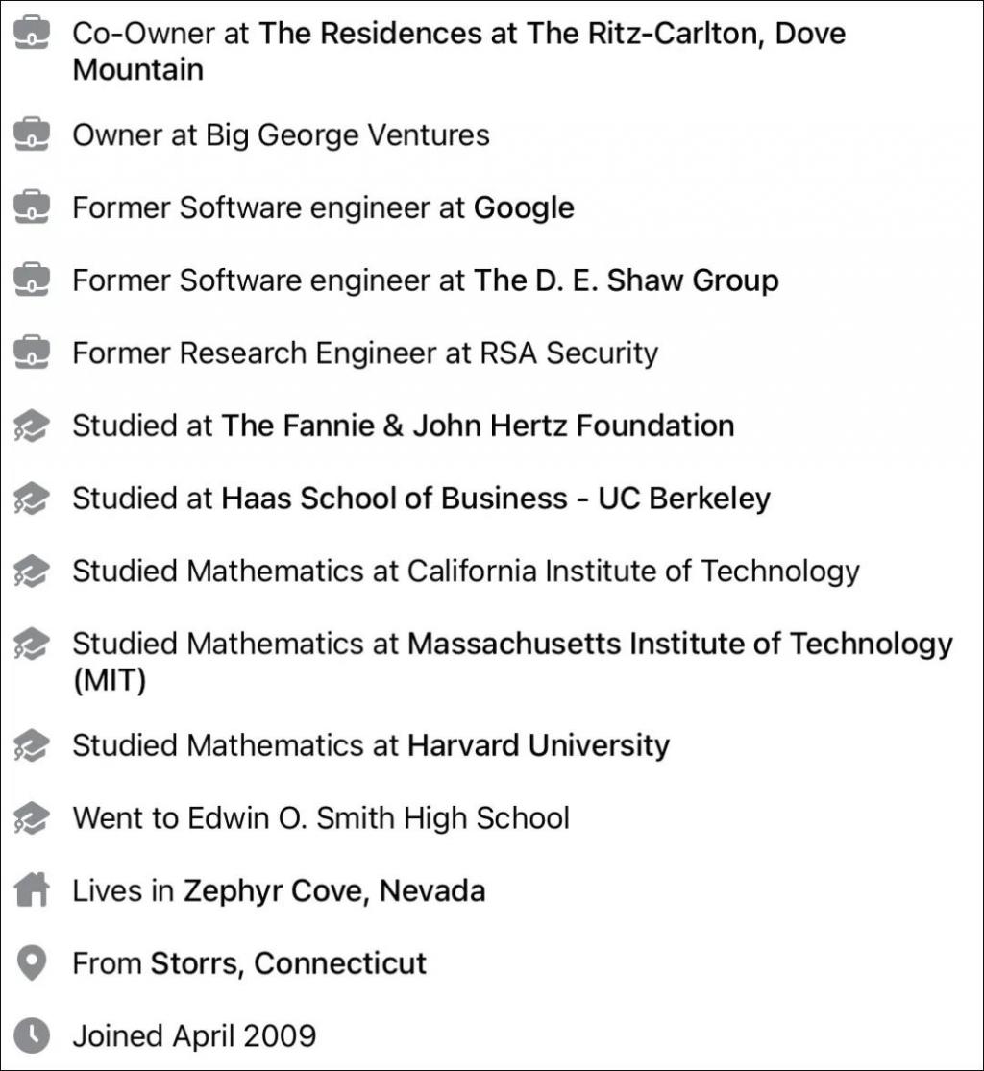The height and width of the screenshot is (1071, 984).
Task: Click the briefcase icon beside Ritz-Carlton Co-Owner
Action: pyautogui.click(x=32, y=34)
